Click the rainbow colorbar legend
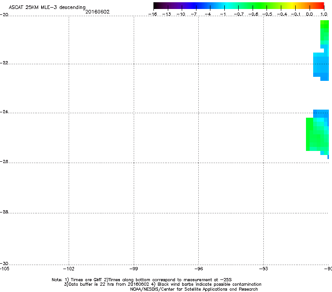332x292 pixels. [x=239, y=6]
